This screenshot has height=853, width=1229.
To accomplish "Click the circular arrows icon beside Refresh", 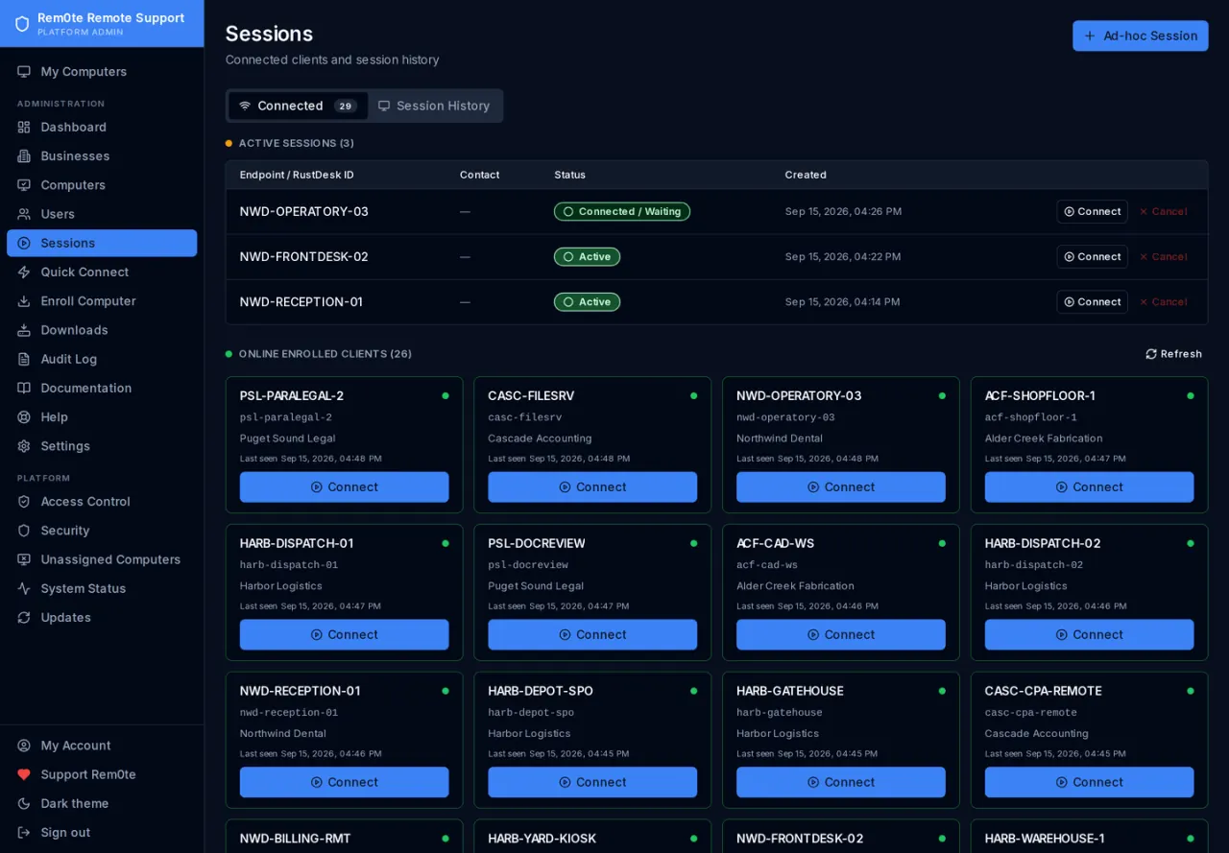I will [1151, 354].
